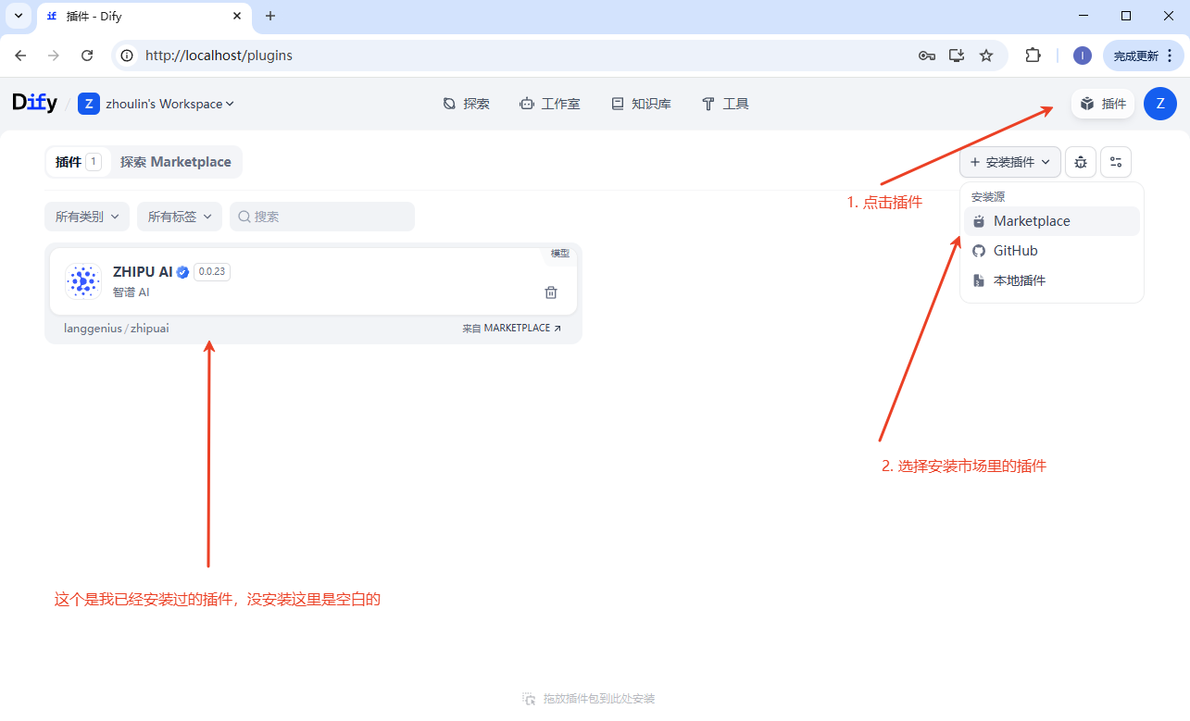This screenshot has height=721, width=1190.
Task: Open browser extensions puzzle icon
Action: pos(1033,56)
